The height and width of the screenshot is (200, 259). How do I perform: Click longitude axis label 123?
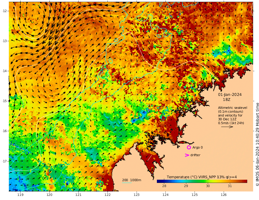[137, 195]
